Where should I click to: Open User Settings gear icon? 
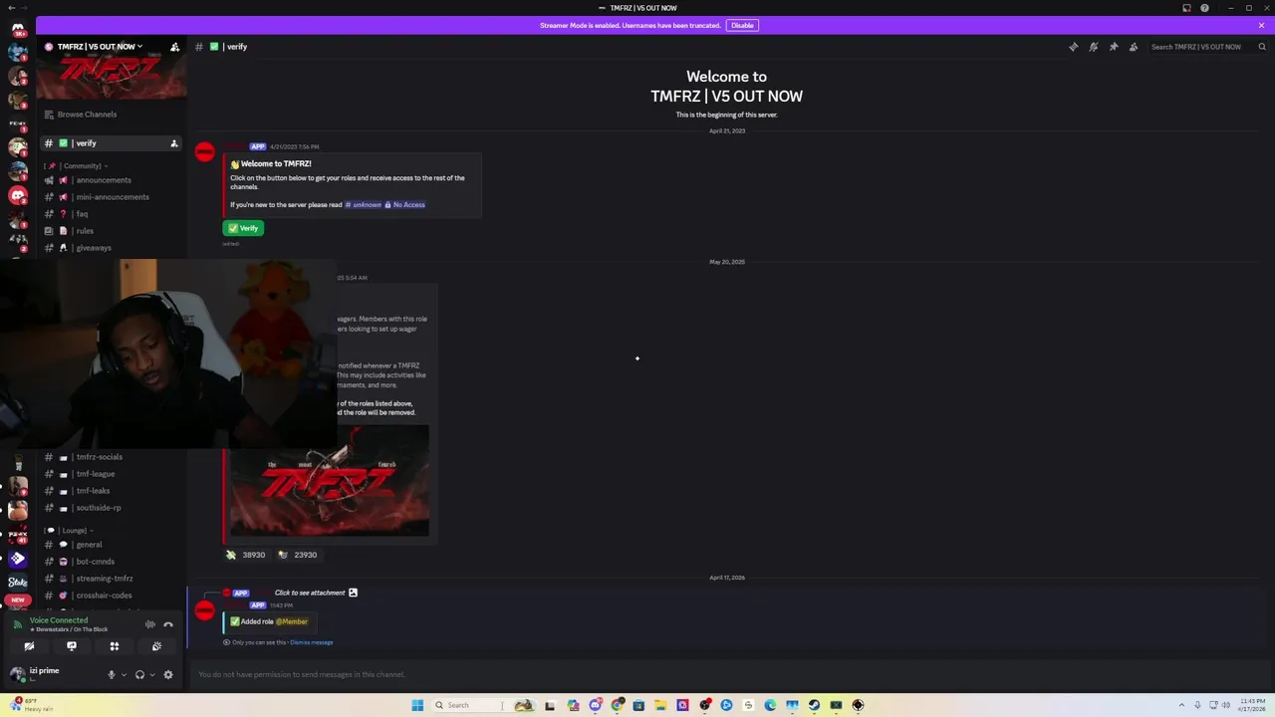pyautogui.click(x=168, y=674)
